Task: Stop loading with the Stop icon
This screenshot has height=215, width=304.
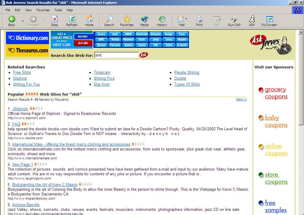Action: pos(55,21)
